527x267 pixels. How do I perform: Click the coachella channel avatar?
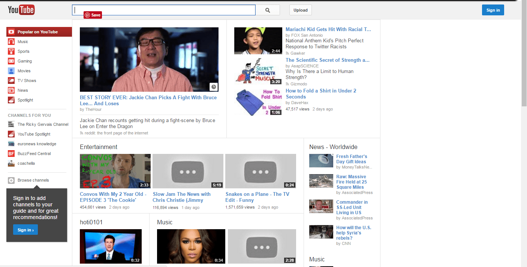click(11, 163)
